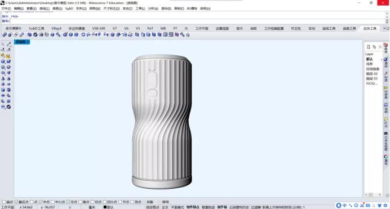Pick the Box tool in left sidebar
Screen dimensions: 390x209
coord(3,61)
